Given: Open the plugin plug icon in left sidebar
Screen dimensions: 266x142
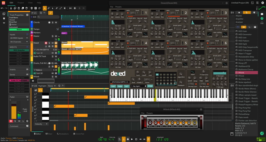Looking at the screenshot, I should (4, 18).
